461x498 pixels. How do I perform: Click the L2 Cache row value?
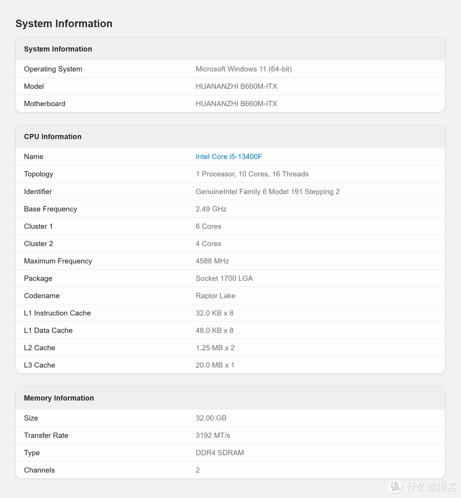(x=215, y=348)
